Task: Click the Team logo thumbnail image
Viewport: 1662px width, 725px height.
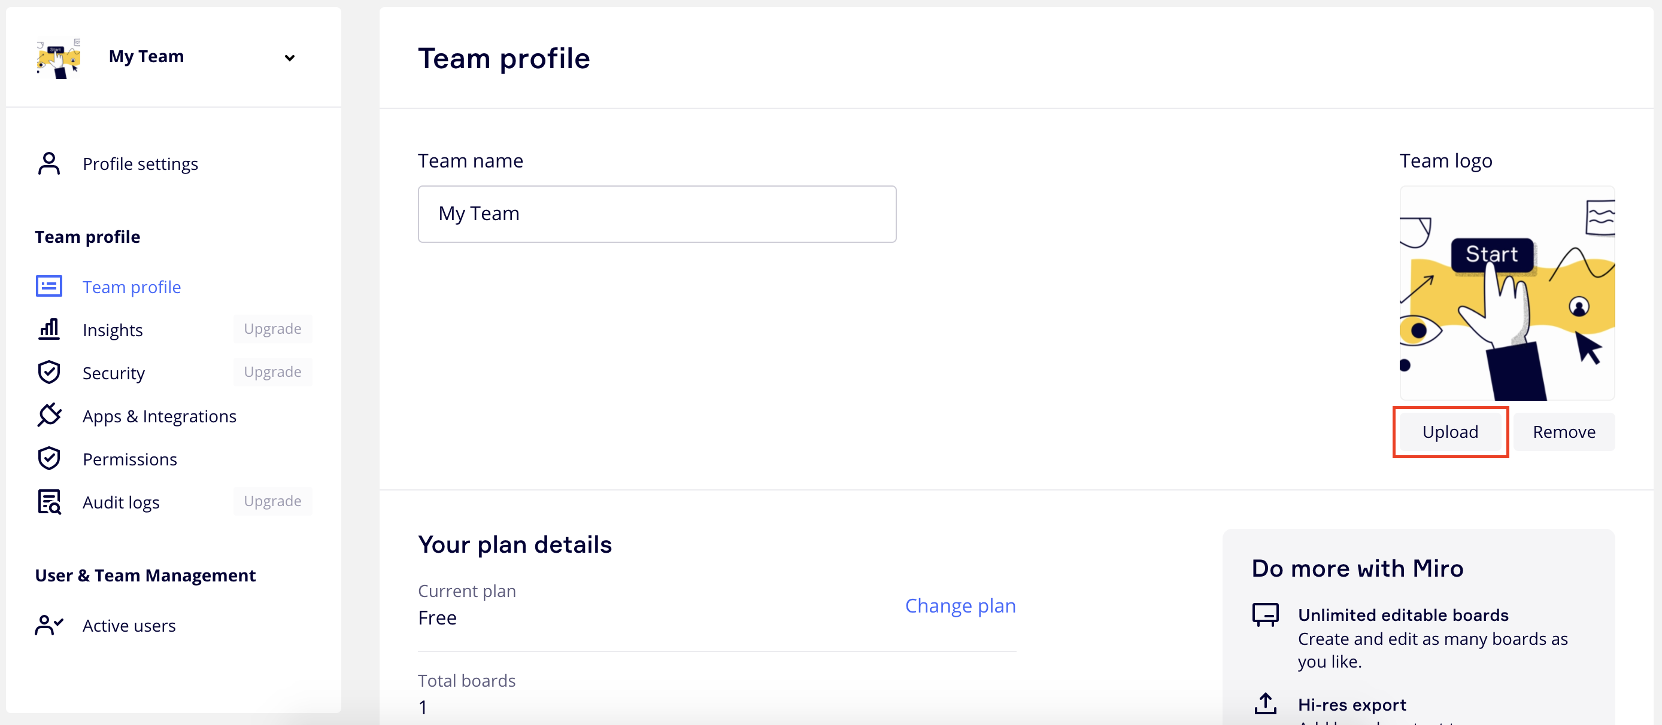Action: (x=1506, y=293)
